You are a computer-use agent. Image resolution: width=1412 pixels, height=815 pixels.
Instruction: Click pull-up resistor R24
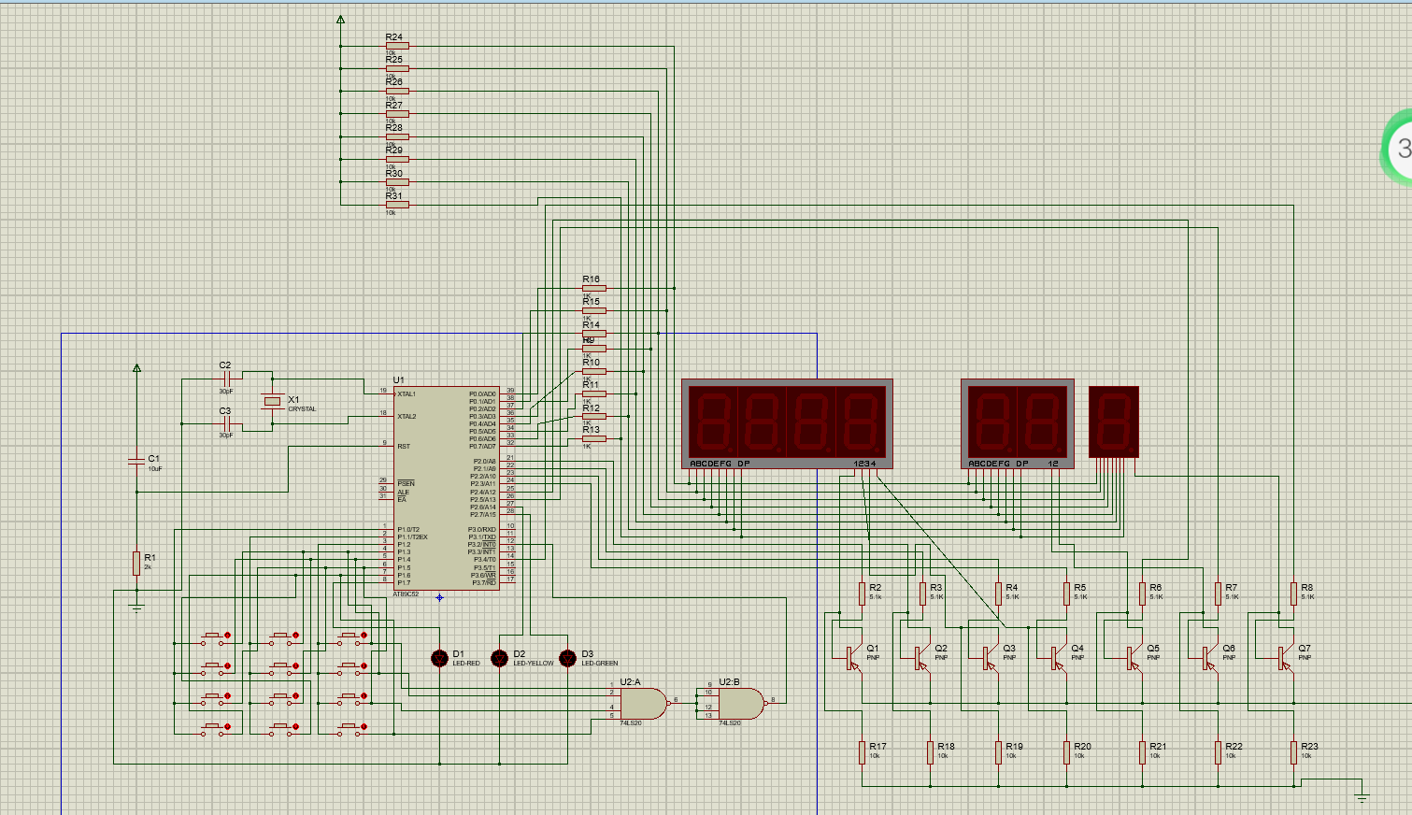(397, 46)
